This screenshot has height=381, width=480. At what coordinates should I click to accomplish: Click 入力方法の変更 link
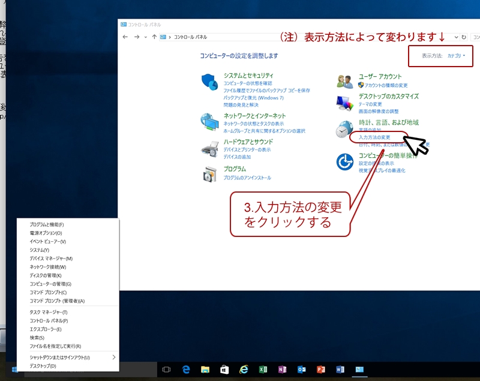[x=374, y=137]
